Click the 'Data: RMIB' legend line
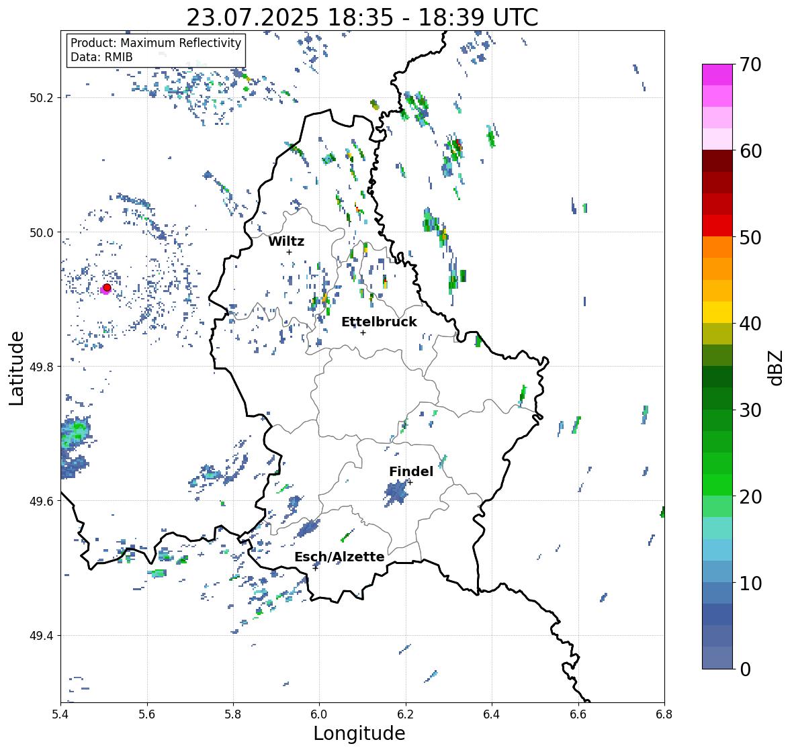 (x=101, y=57)
